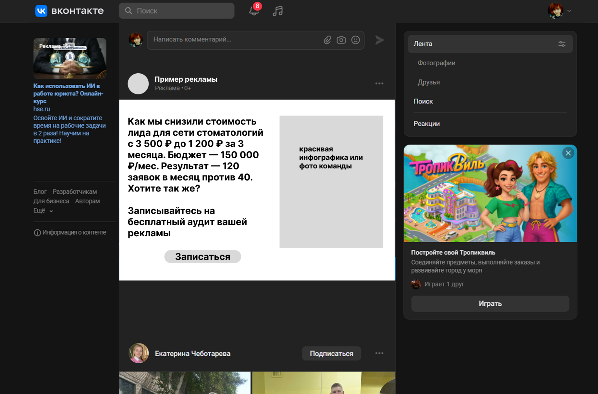Click the info icon near Информация о контенте

(37, 232)
